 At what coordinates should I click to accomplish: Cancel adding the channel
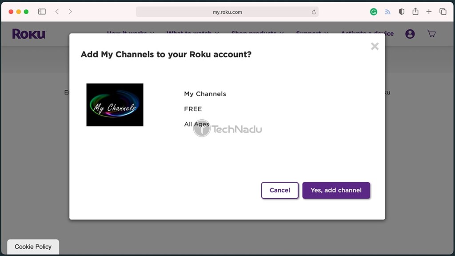pyautogui.click(x=280, y=190)
